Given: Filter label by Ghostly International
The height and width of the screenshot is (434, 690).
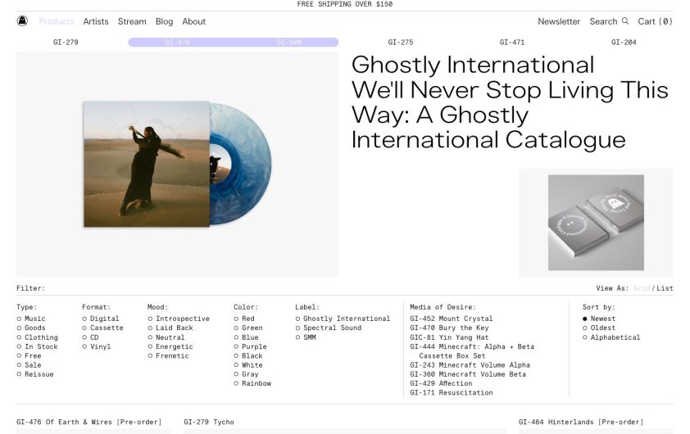Looking at the screenshot, I should point(343,319).
